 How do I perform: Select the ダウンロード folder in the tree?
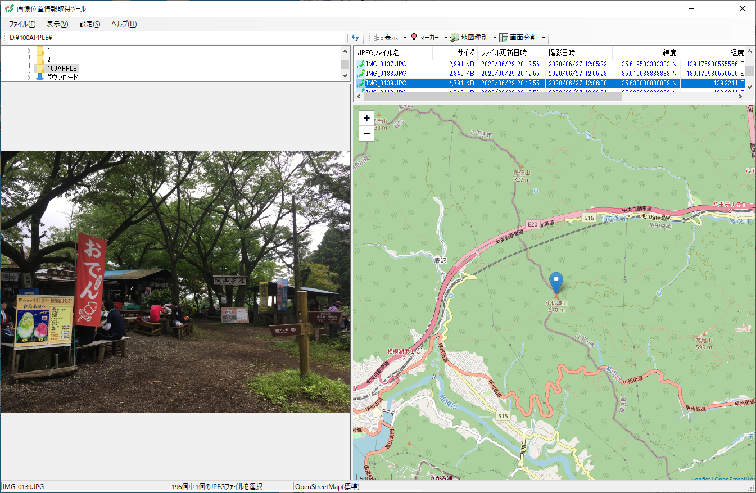point(62,77)
